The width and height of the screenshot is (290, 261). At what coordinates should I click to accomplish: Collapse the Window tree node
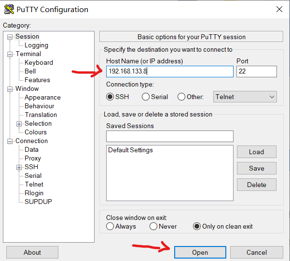[x=10, y=89]
